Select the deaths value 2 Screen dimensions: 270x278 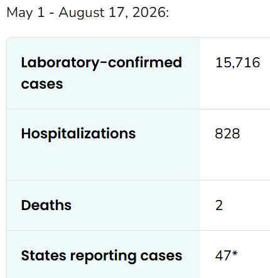219,205
